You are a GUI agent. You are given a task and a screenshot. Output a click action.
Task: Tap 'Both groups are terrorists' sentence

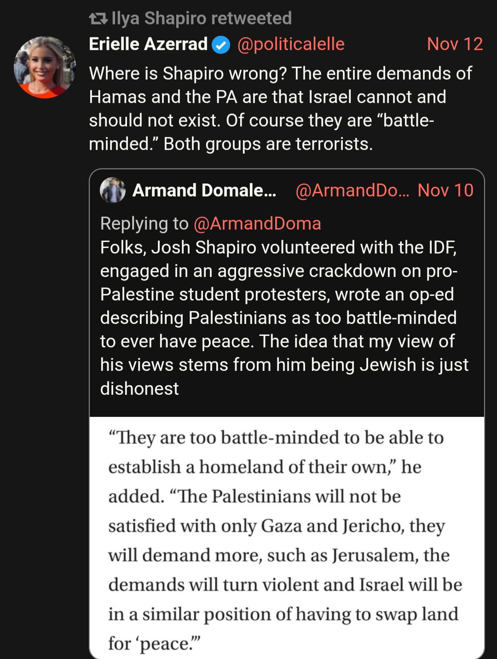click(x=268, y=144)
